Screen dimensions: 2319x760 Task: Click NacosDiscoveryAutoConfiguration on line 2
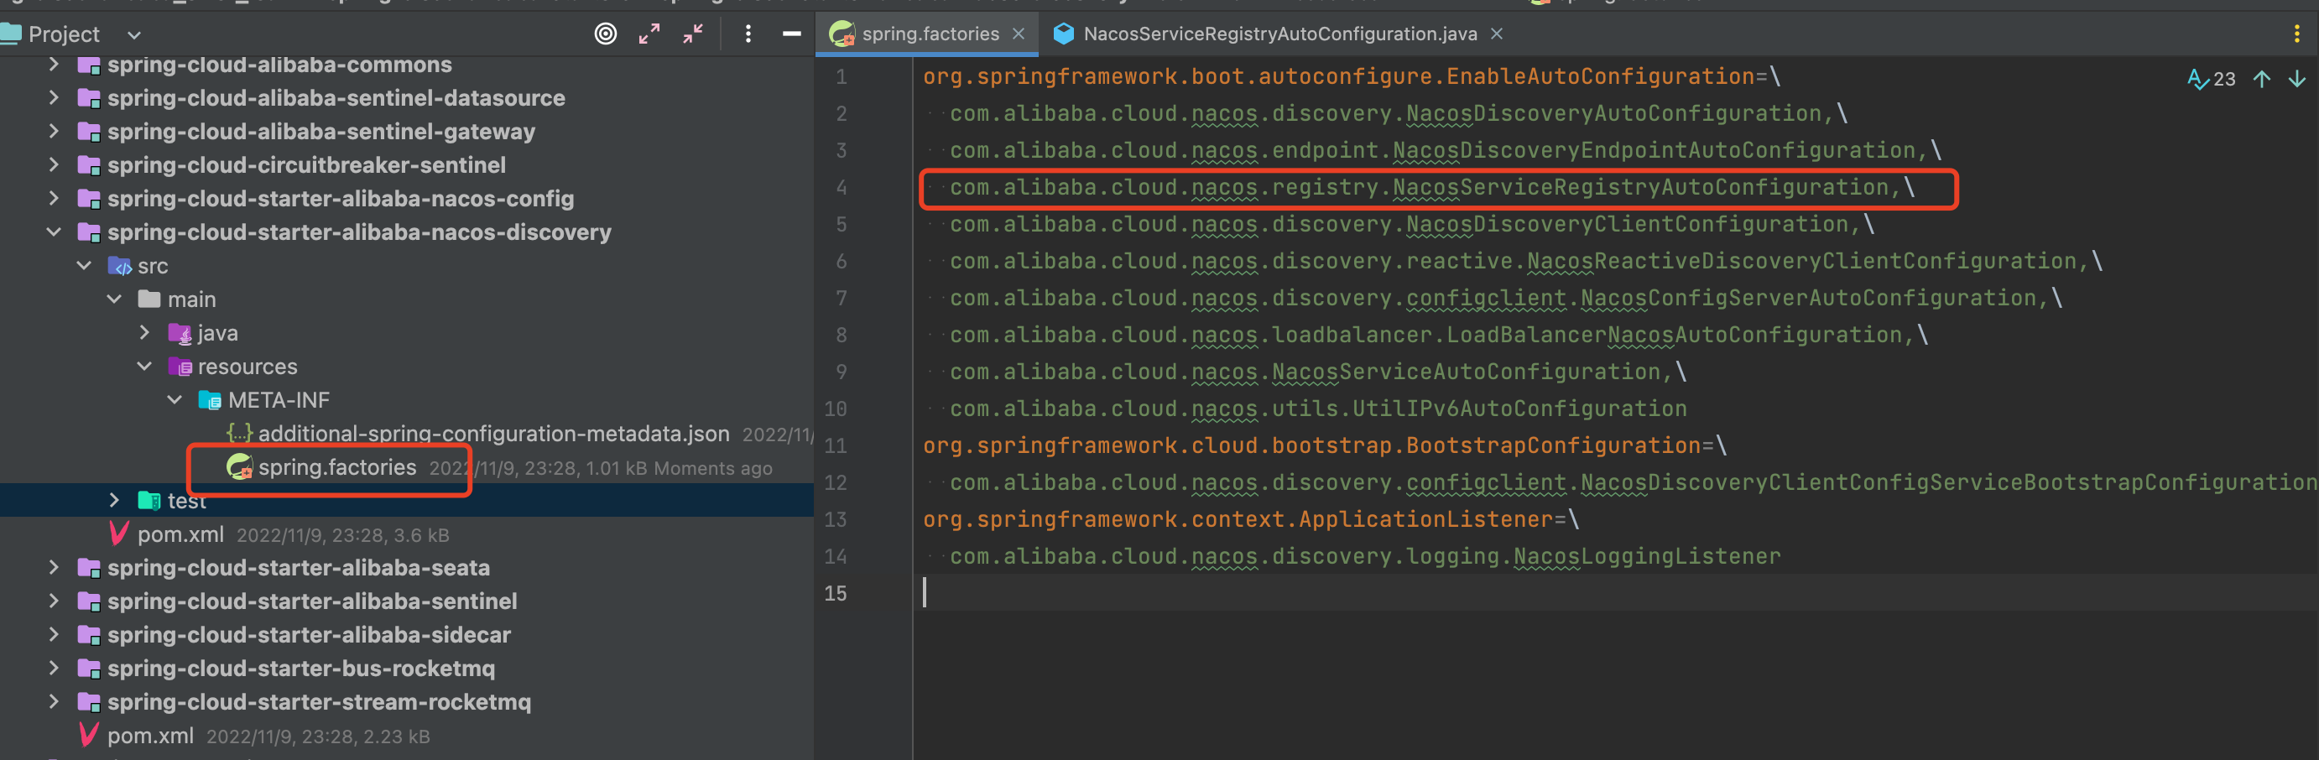pos(1615,113)
